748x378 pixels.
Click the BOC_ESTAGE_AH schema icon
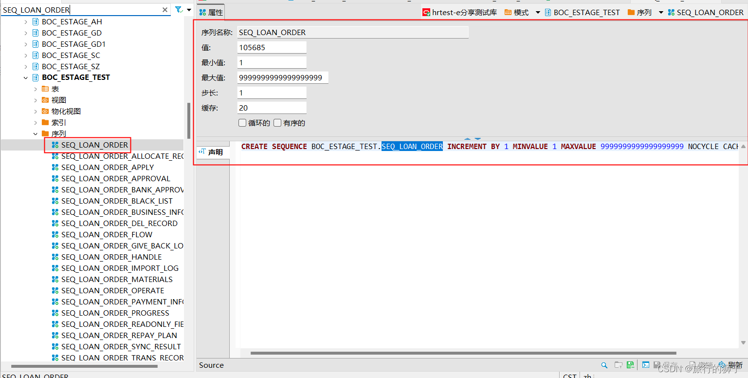[x=35, y=22]
